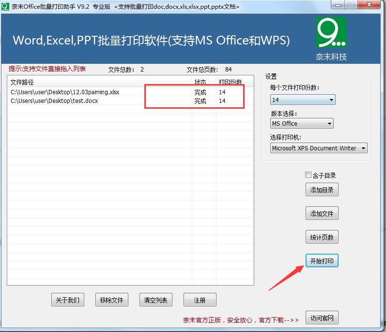Enable the 含子目录 checkbox
386x332 pixels.
[x=308, y=175]
